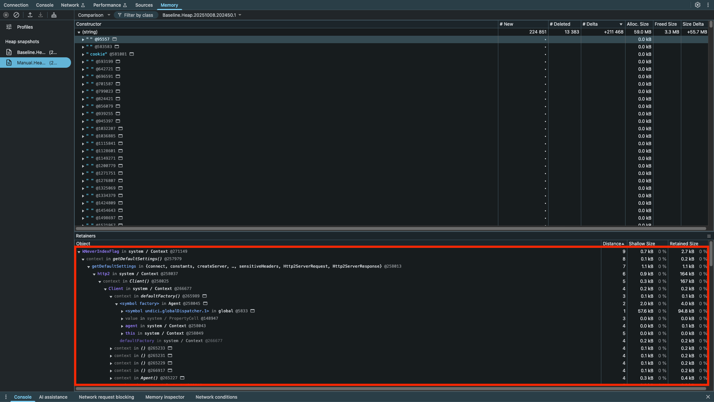
Task: Open the Baseline.Heap snapshot selector dropdown
Action: (202, 15)
